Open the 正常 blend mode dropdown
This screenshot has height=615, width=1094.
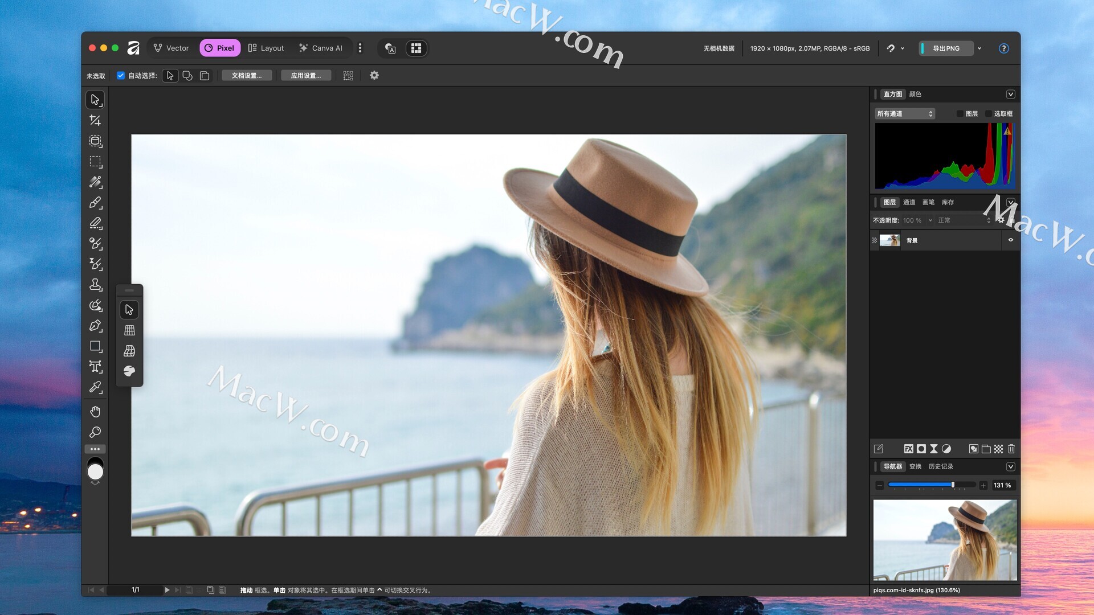pos(963,220)
